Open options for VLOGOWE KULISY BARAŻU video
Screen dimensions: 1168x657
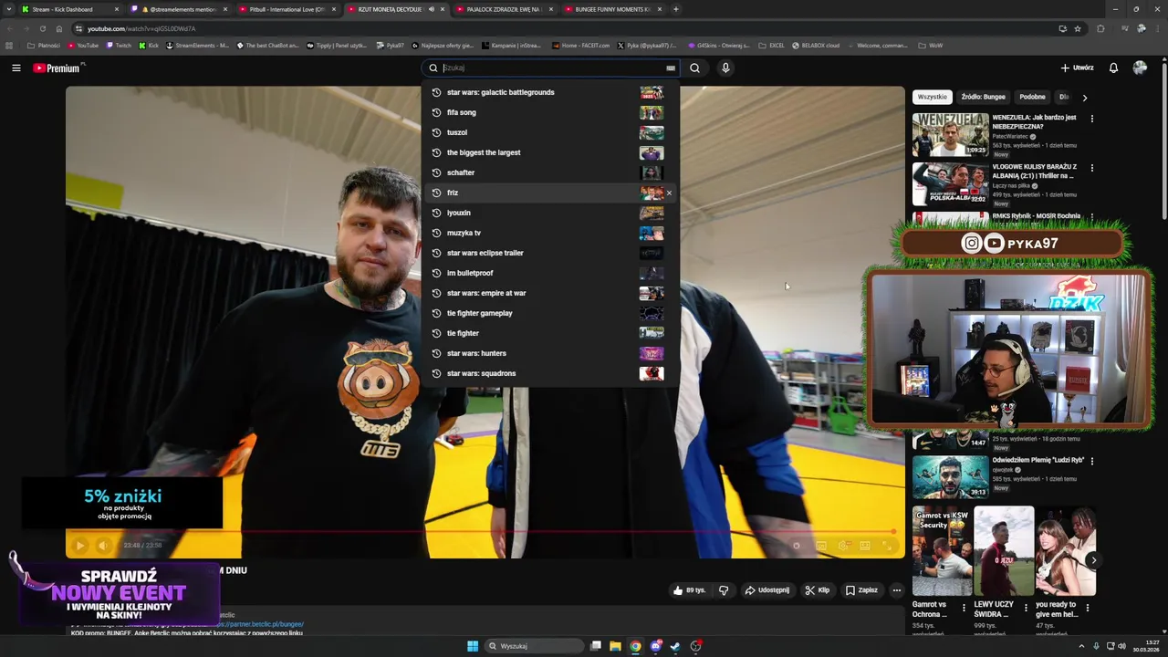point(1091,168)
